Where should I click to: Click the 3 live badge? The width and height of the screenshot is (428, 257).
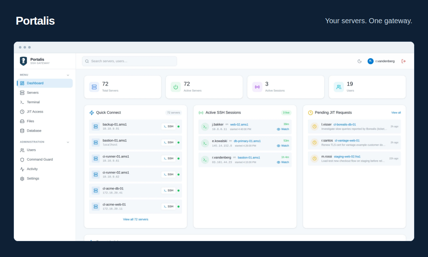(x=286, y=113)
